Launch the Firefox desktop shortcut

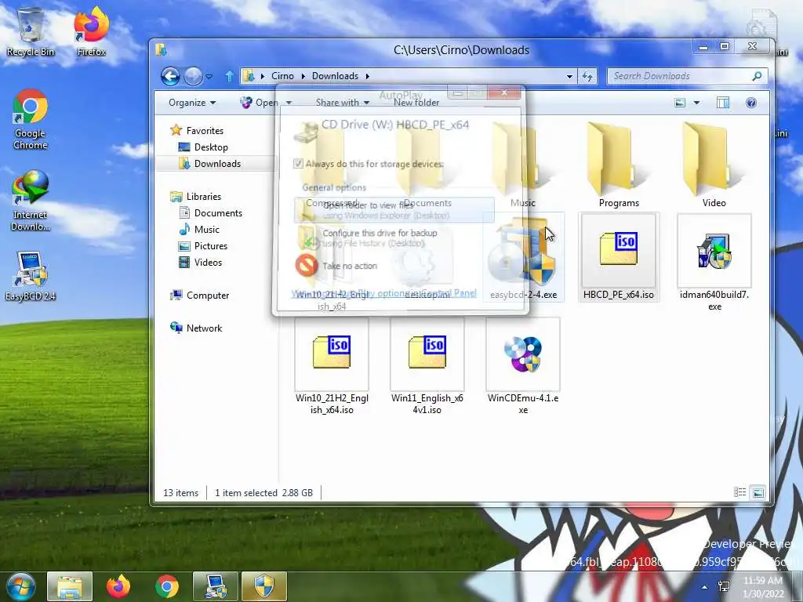[92, 31]
